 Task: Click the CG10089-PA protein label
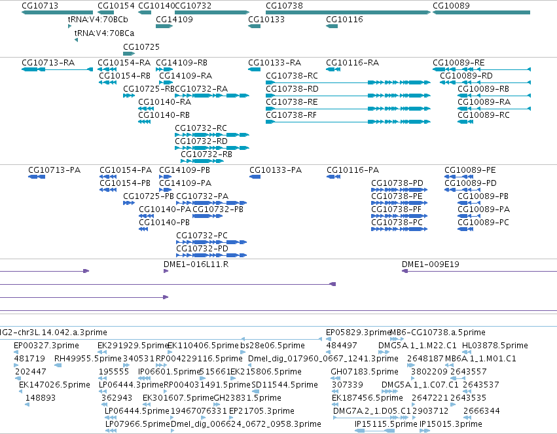pos(484,209)
